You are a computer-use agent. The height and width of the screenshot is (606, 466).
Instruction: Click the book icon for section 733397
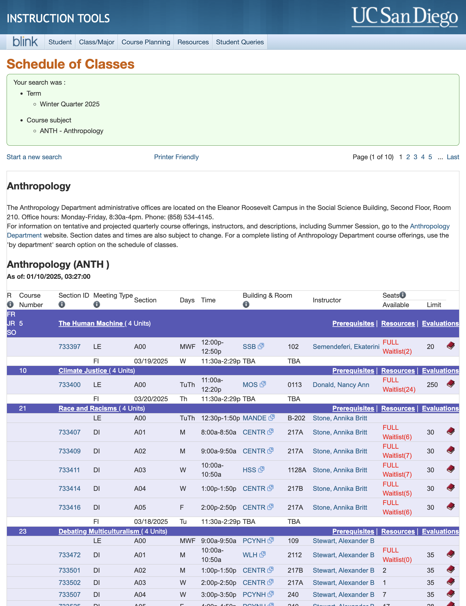pos(451,346)
